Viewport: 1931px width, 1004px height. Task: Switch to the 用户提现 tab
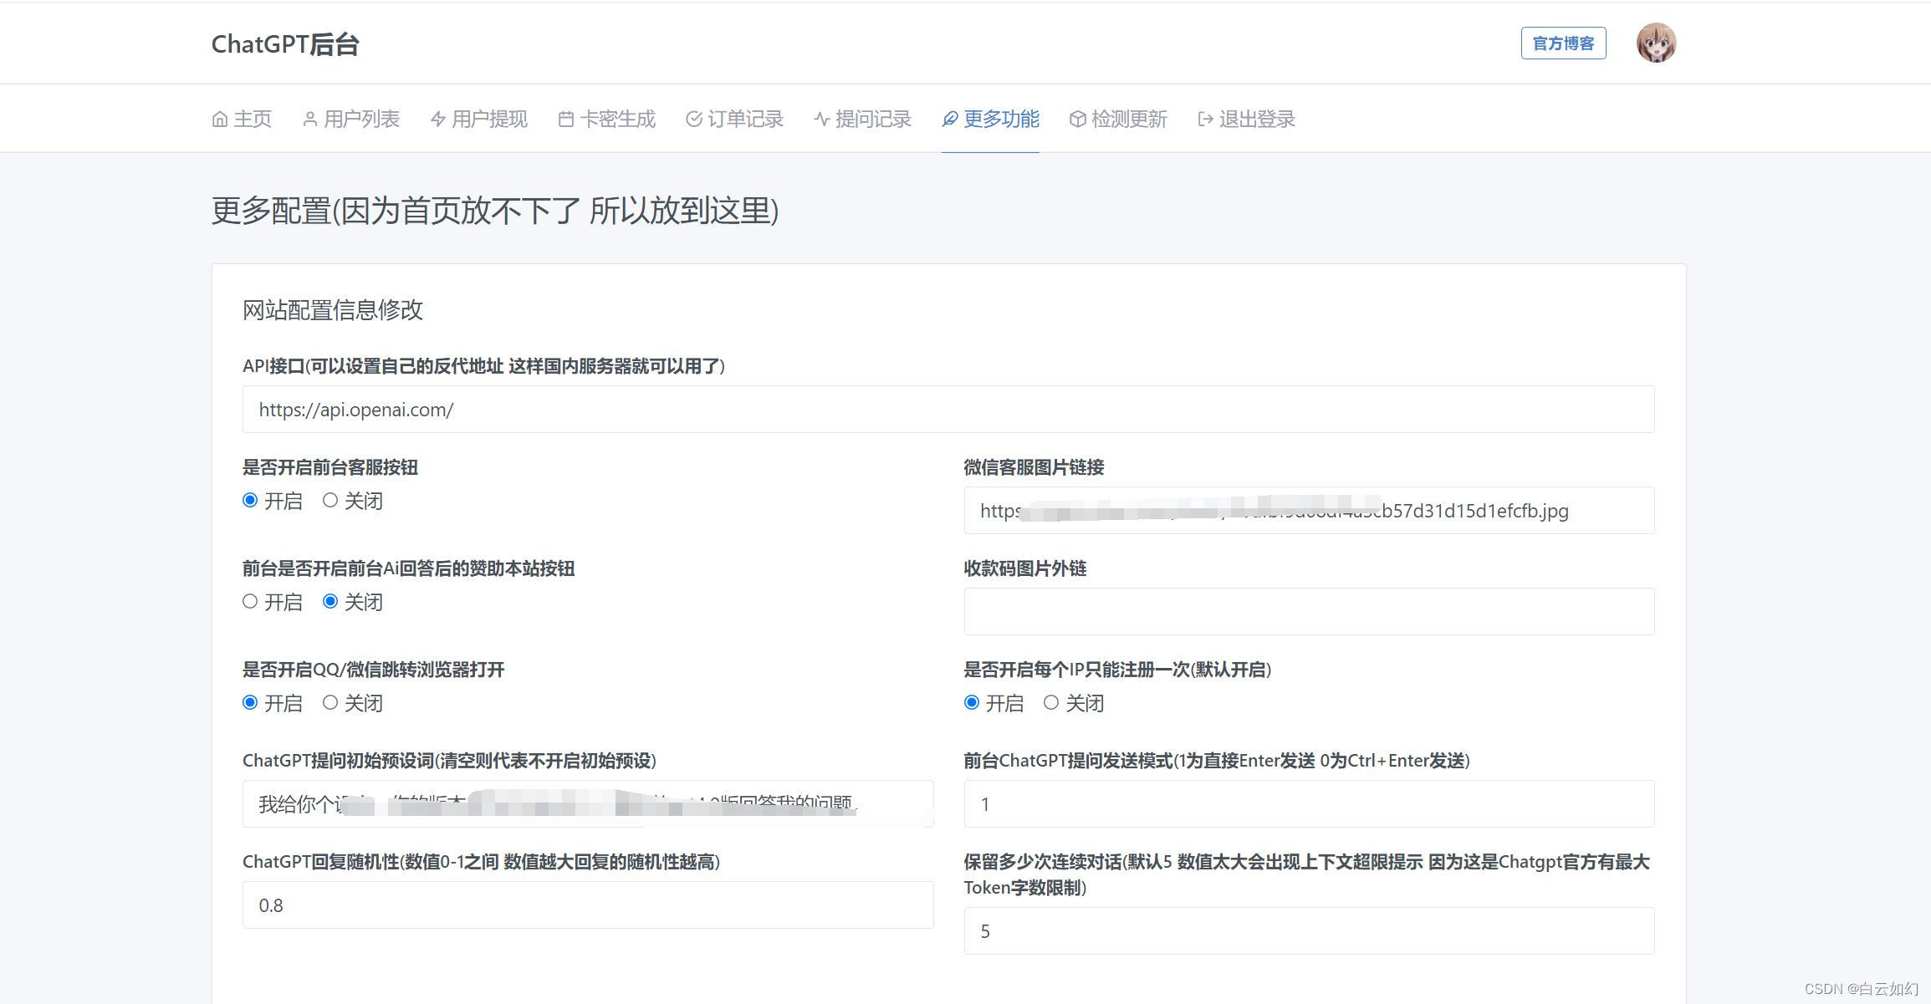click(479, 120)
